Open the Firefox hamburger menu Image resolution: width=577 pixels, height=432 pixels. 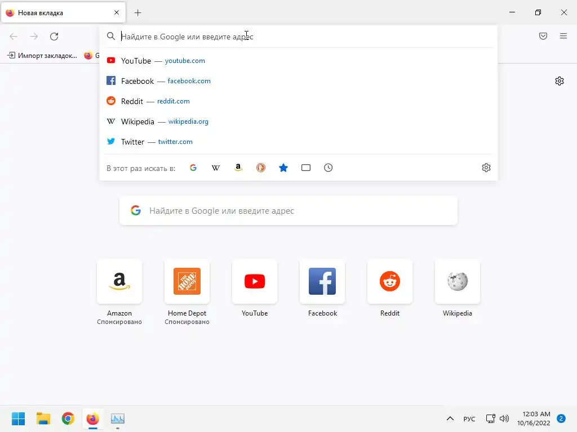pos(563,36)
